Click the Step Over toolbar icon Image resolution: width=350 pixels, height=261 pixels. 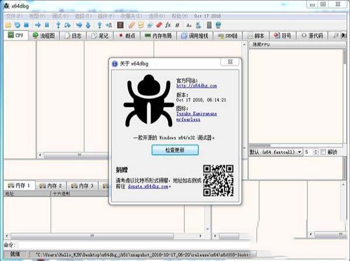point(68,25)
